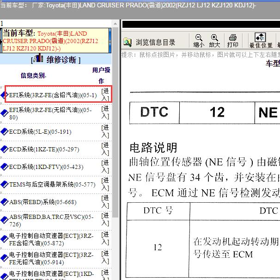Click [进入] for ABS(带EBD,BA,TRC及VSC)(05-726)
The image size is (280, 280).
105,219
